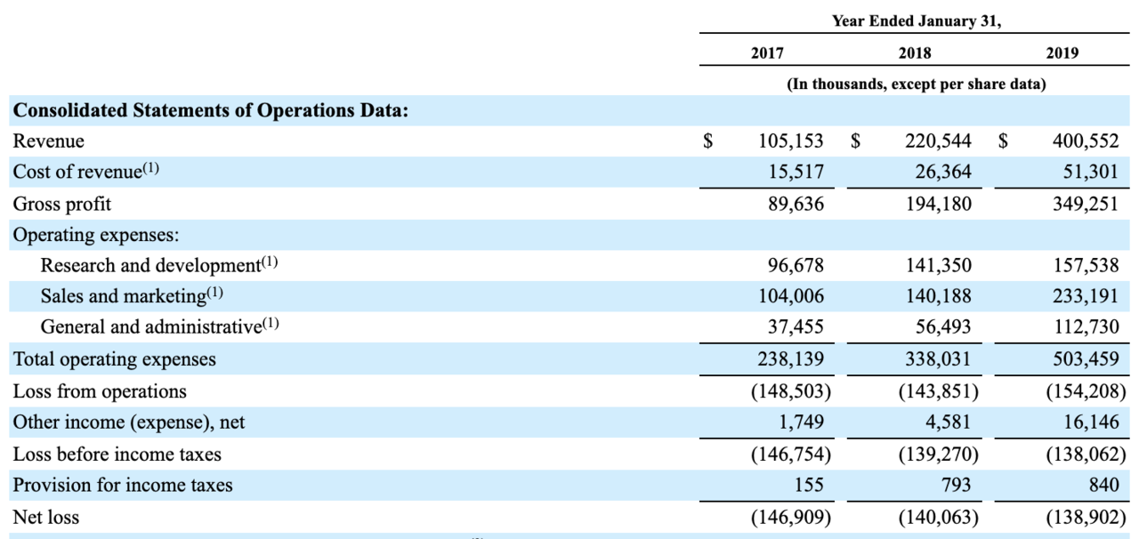Open footnote marker beside Research and development
Screen dimensions: 1139x539
(269, 262)
